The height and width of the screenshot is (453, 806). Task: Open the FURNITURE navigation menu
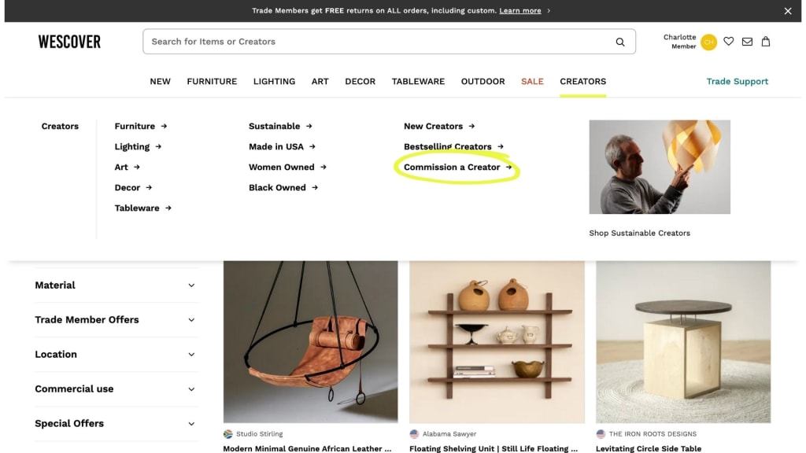pyautogui.click(x=212, y=81)
